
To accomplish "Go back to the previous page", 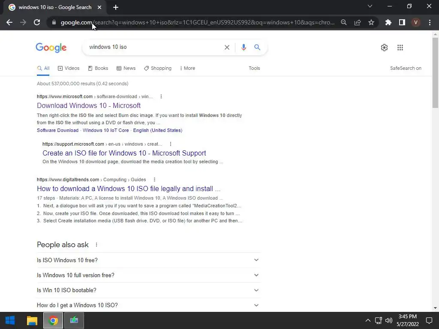I will (x=9, y=22).
